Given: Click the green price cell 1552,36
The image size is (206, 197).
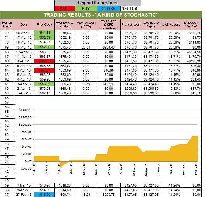Looking at the screenshot, I should click(x=44, y=47).
